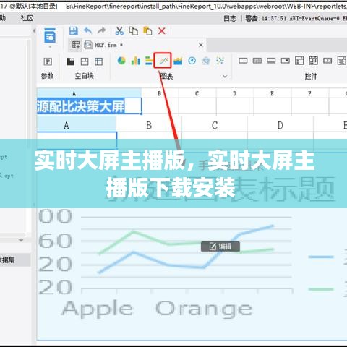
Task: Click the Copy icon in the toolbar
Action: pos(133,31)
